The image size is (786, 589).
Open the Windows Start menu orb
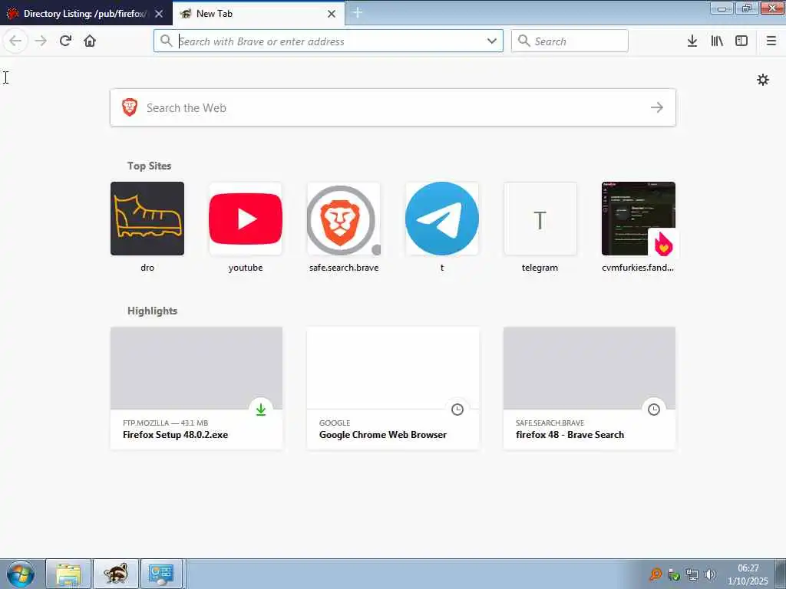[21, 574]
